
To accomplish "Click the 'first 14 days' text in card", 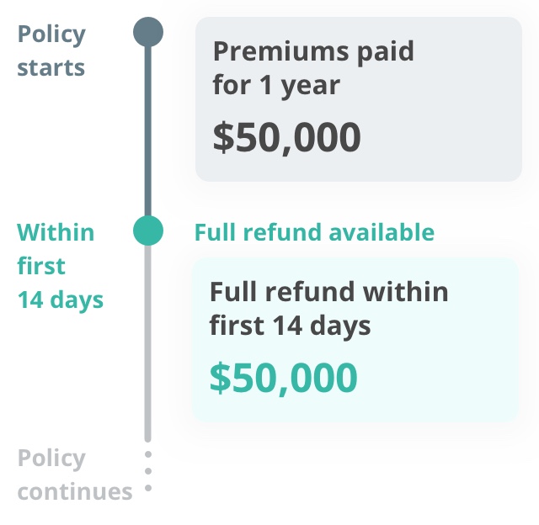I will pyautogui.click(x=290, y=326).
